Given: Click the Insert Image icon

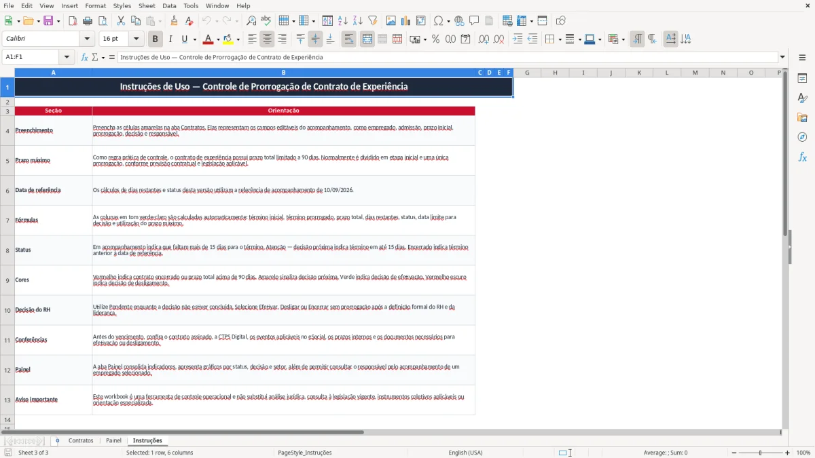Looking at the screenshot, I should pos(391,21).
